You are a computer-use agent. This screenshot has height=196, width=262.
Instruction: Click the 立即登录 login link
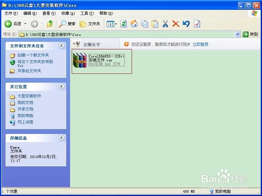pos(200,44)
